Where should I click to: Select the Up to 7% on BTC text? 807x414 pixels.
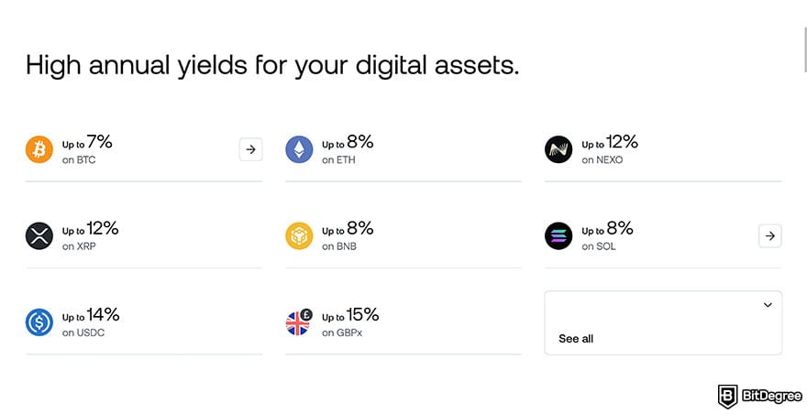[x=87, y=150]
